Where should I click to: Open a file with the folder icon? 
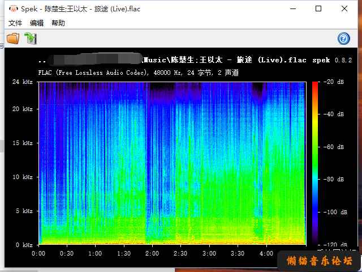tap(13, 39)
